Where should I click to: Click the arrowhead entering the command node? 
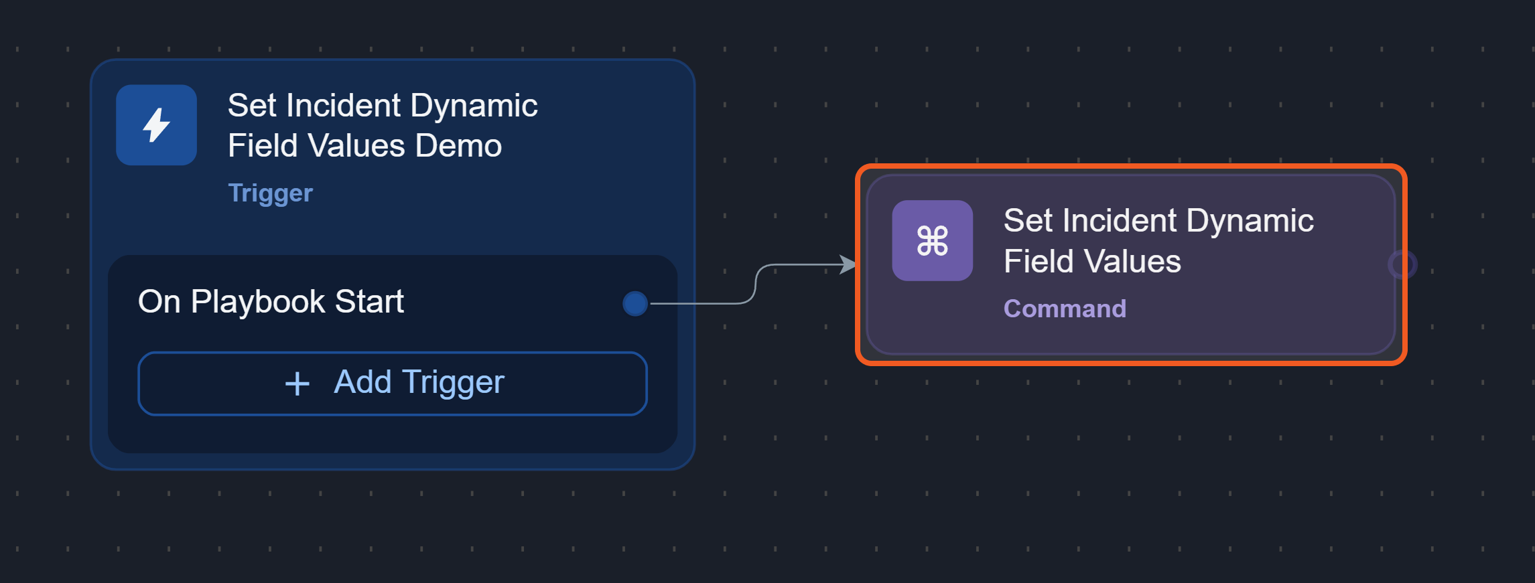pos(848,264)
